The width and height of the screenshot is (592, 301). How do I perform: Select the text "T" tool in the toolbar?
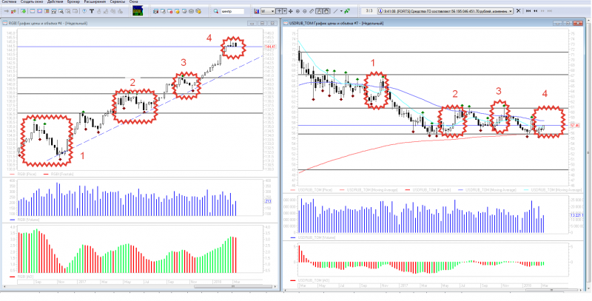92,11
